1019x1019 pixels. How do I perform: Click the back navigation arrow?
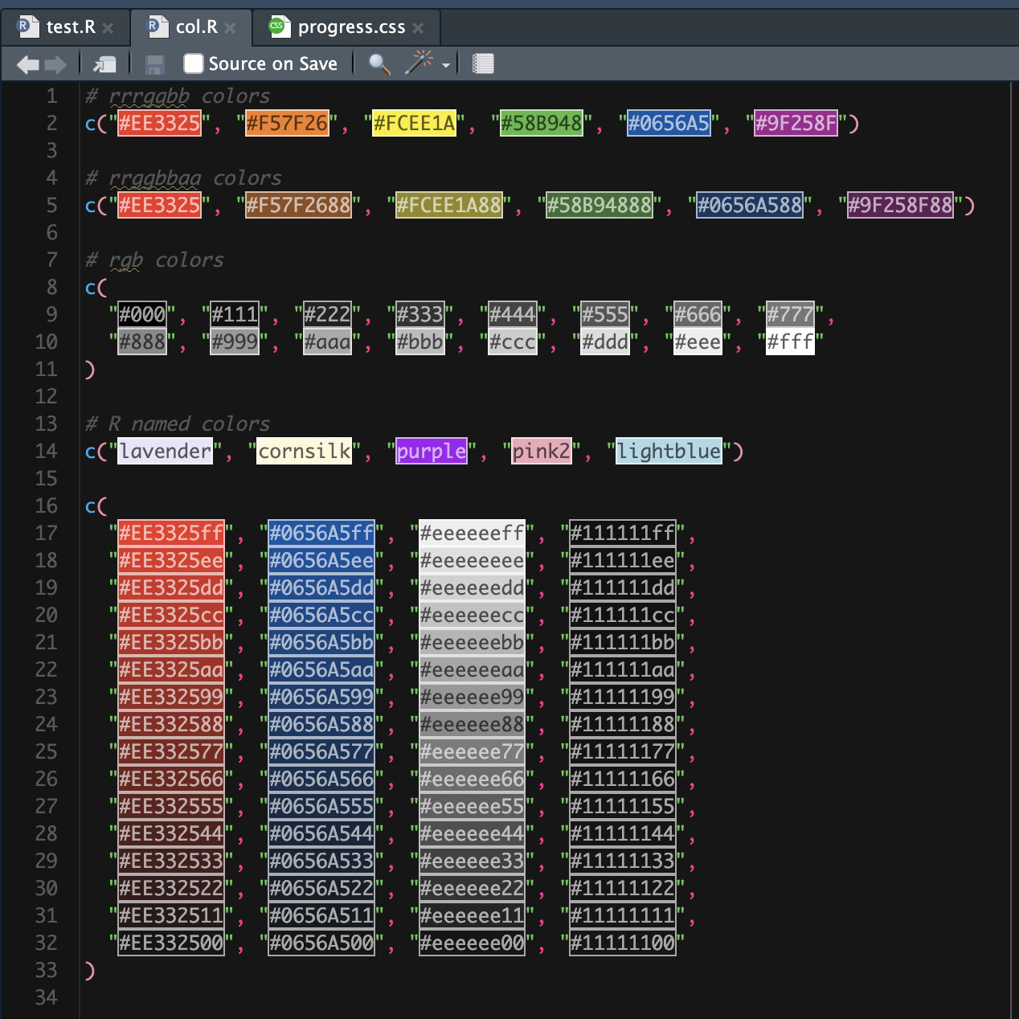pyautogui.click(x=27, y=63)
